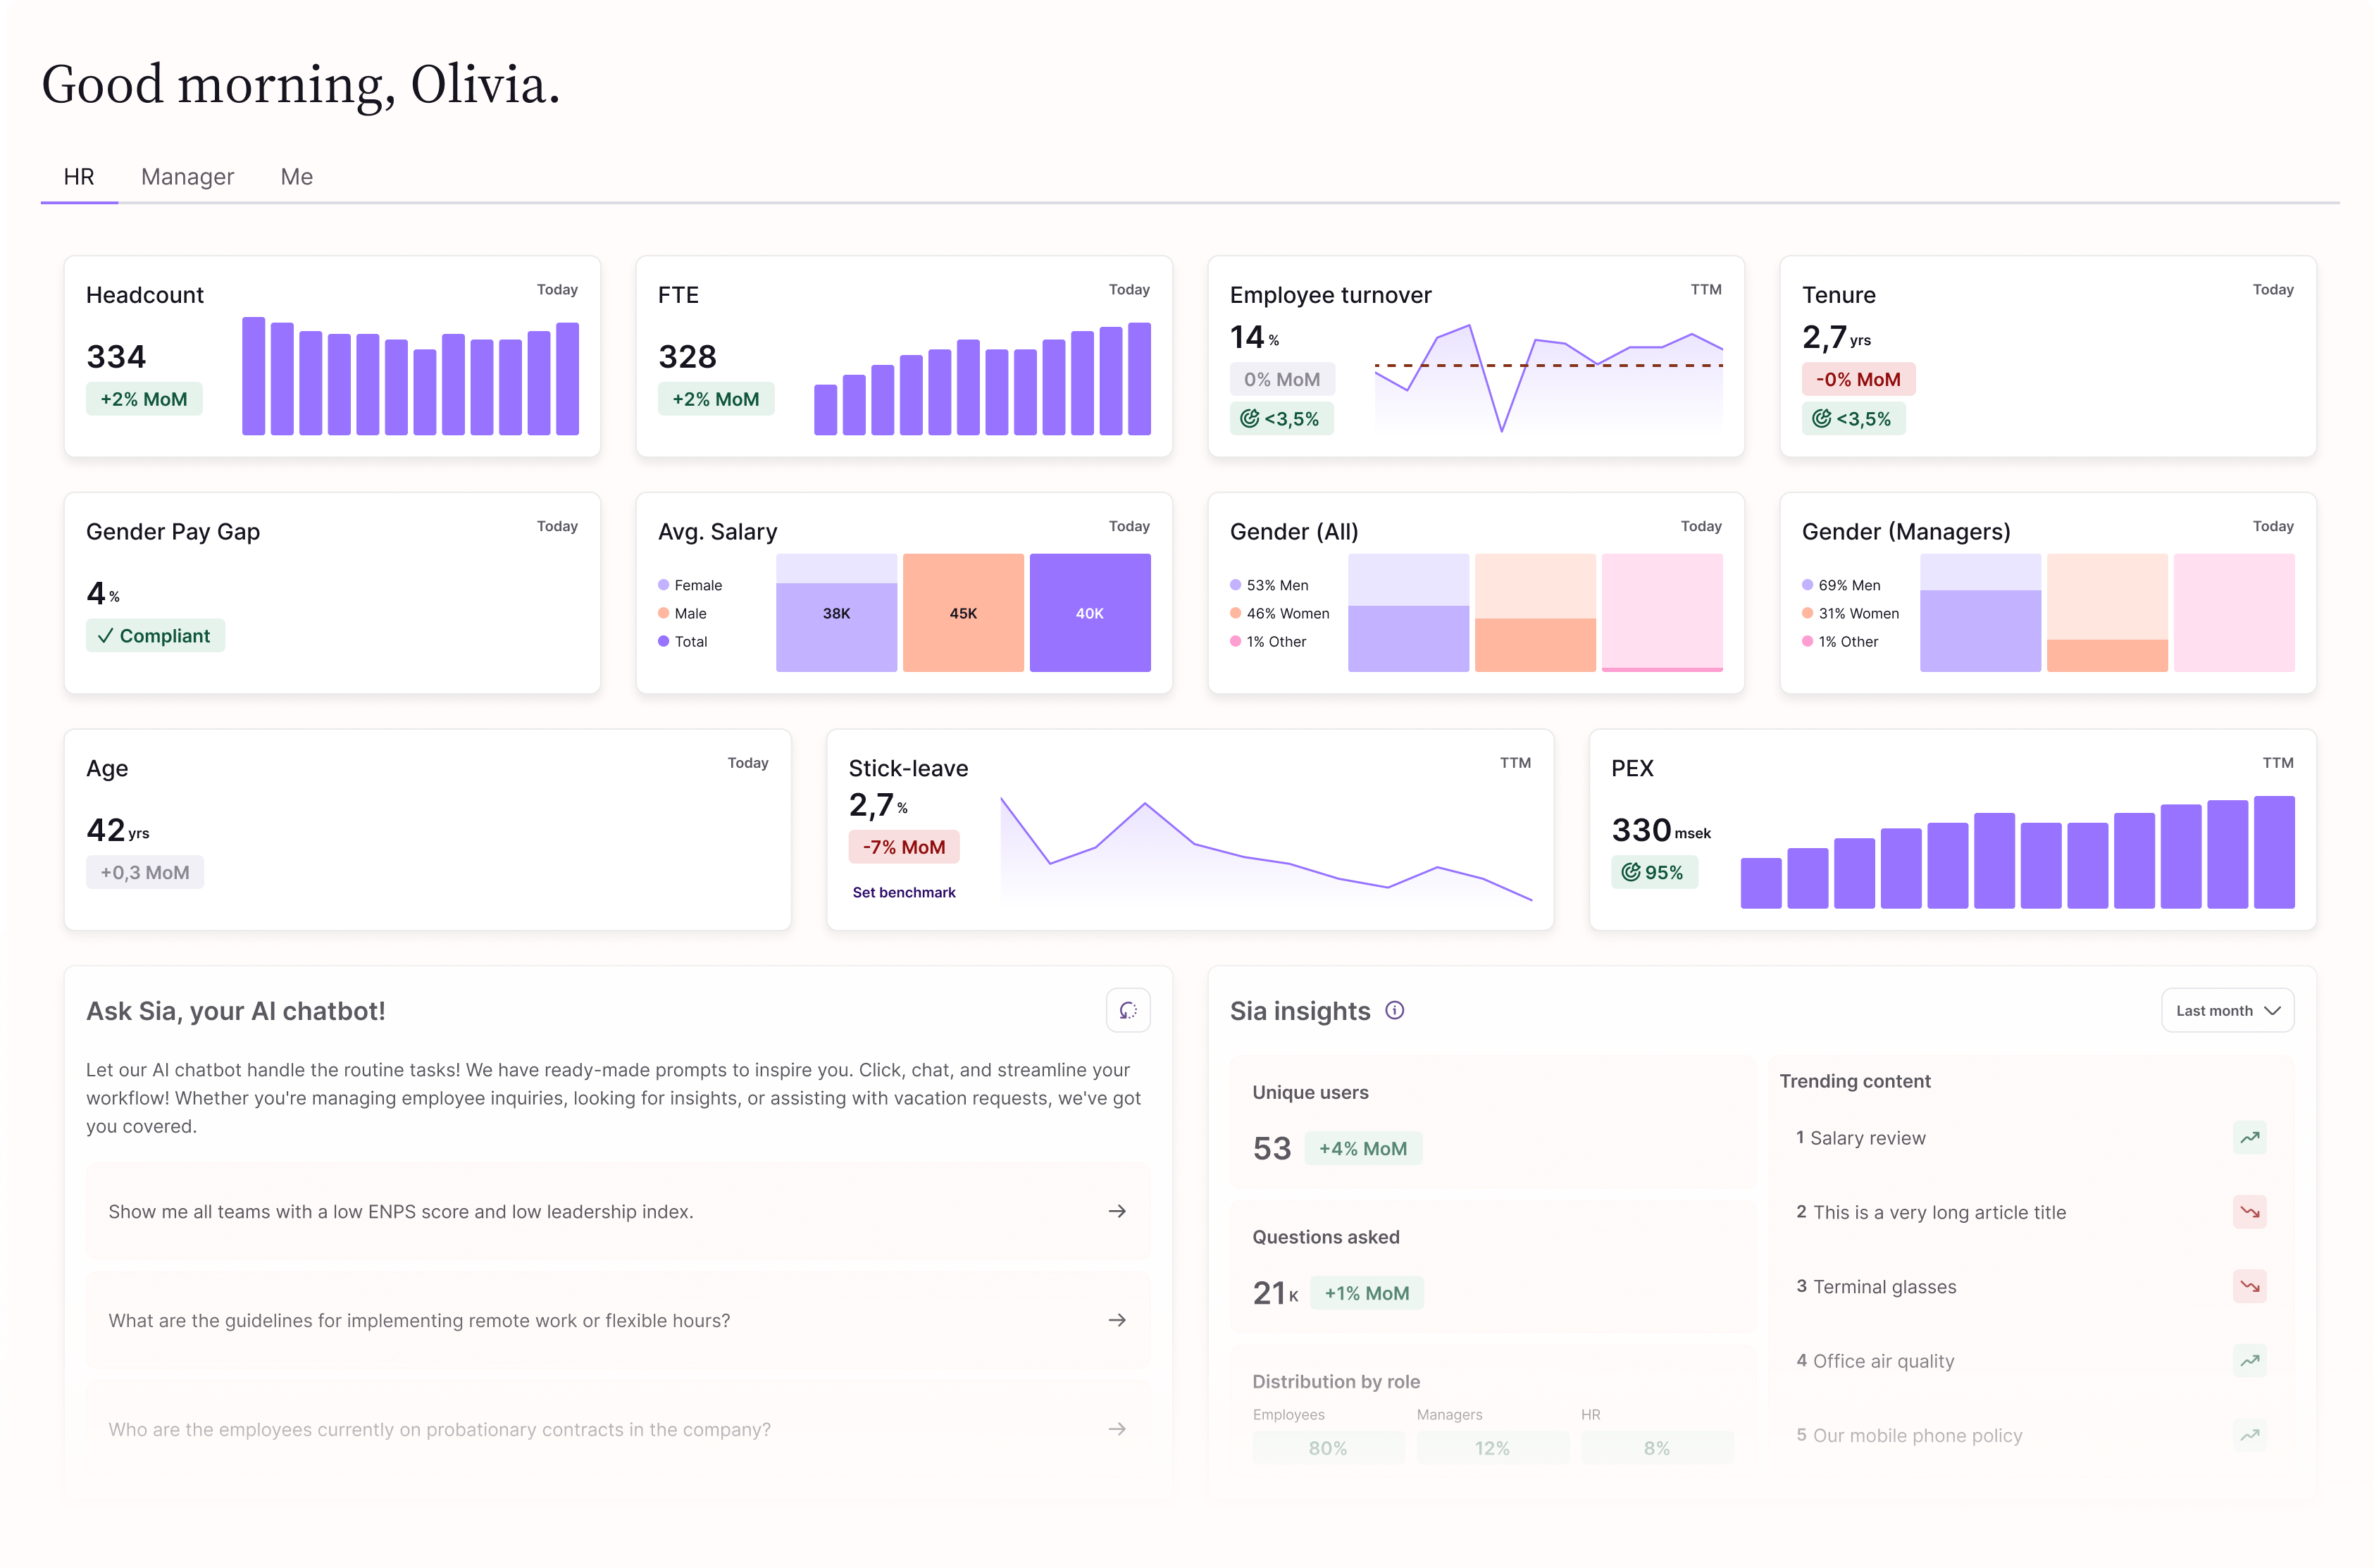This screenshot has height=1568, width=2374.
Task: Refresh the Ask Sia prompt suggestions
Action: [1128, 1010]
